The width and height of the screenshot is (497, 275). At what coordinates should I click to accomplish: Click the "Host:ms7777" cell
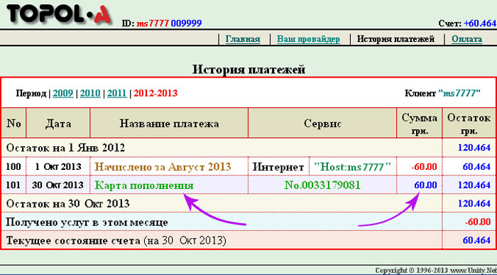coord(352,166)
